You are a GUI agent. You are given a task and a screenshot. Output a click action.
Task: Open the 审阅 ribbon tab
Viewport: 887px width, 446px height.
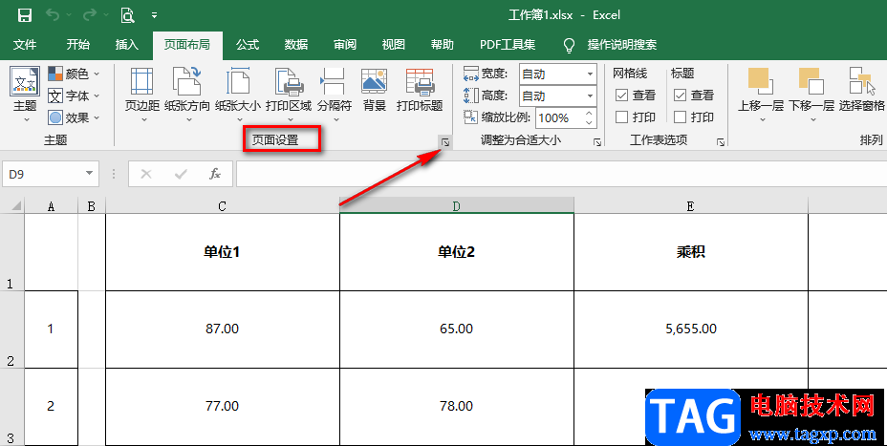[345, 45]
